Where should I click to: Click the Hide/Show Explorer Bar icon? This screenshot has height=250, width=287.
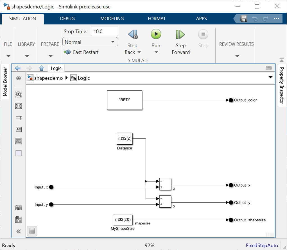click(x=19, y=78)
